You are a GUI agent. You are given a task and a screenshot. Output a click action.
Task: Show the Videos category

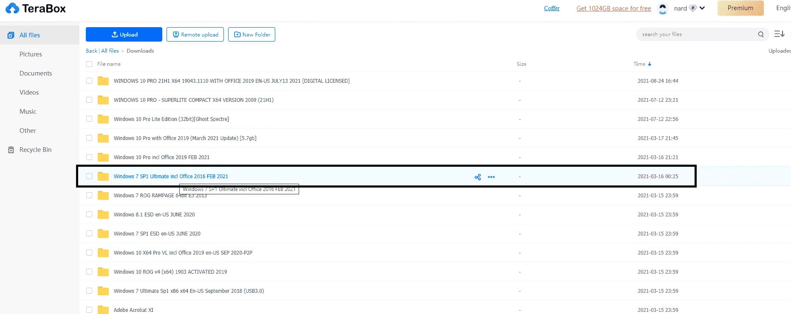29,93
